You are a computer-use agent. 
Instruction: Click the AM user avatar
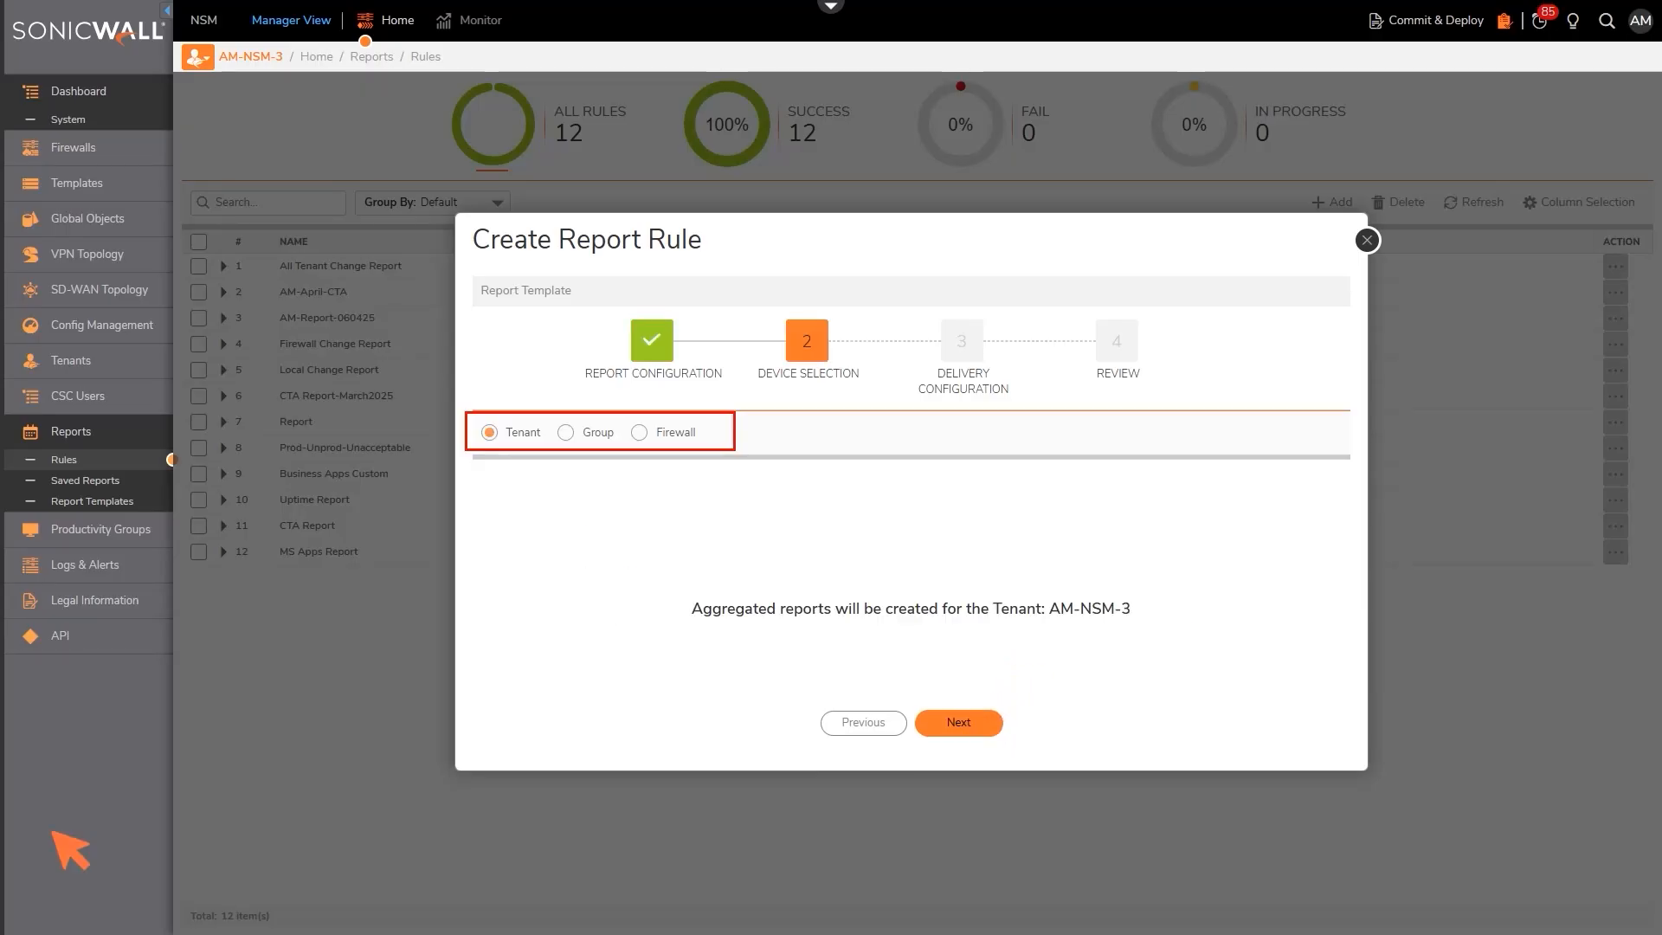click(x=1640, y=21)
